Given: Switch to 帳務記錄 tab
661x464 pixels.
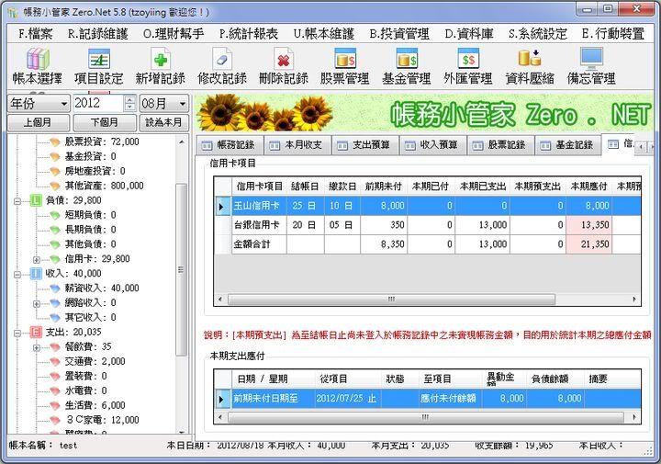Looking at the screenshot, I should pos(230,145).
